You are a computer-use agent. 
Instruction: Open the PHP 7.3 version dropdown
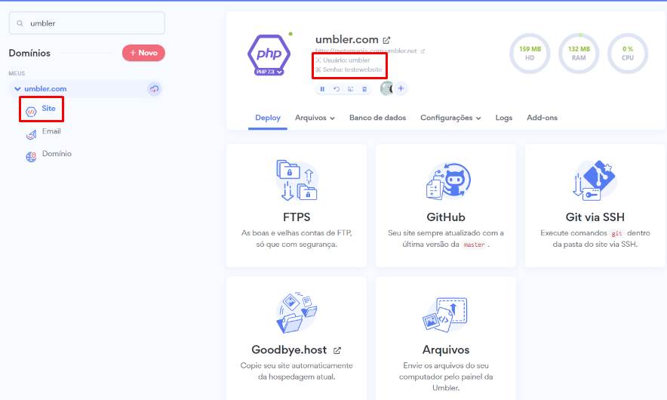[x=269, y=72]
